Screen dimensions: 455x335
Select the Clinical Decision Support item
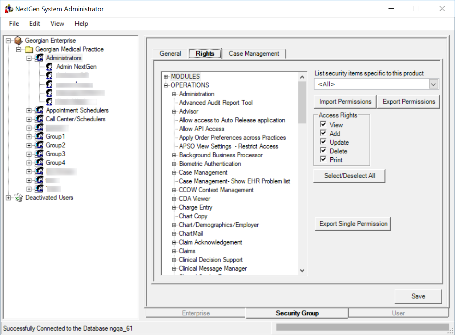pos(211,260)
